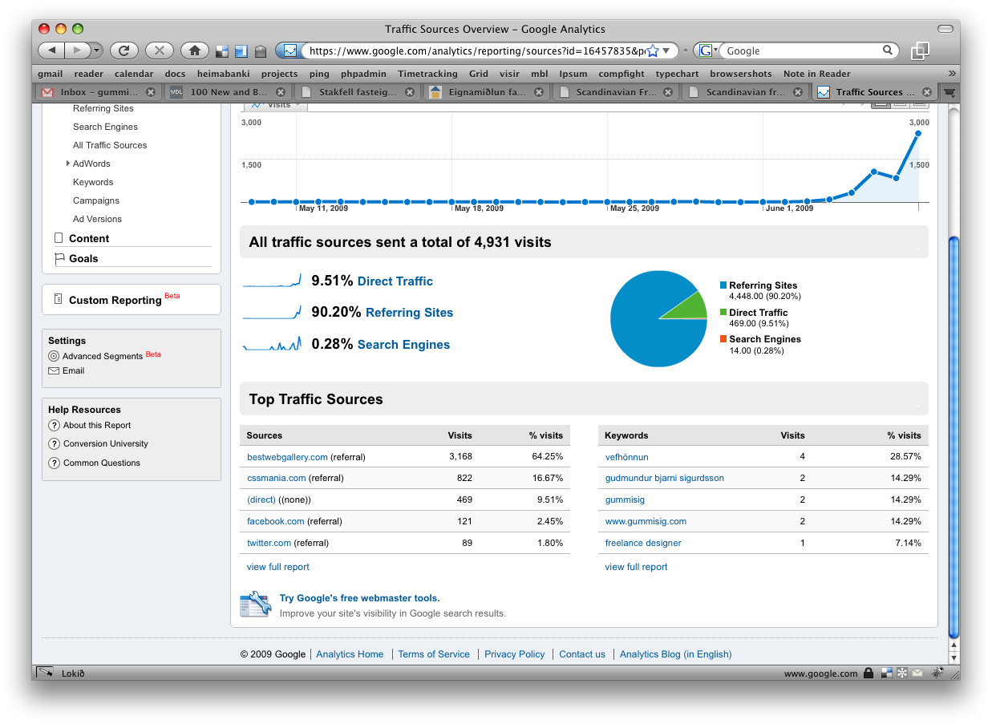Open Common Questions help link
The image size is (992, 724).
coord(102,463)
